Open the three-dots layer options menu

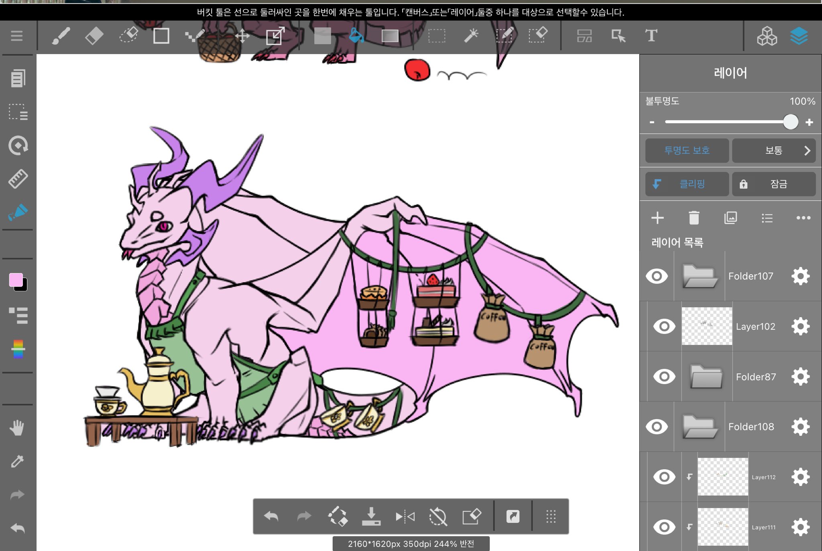tap(803, 218)
